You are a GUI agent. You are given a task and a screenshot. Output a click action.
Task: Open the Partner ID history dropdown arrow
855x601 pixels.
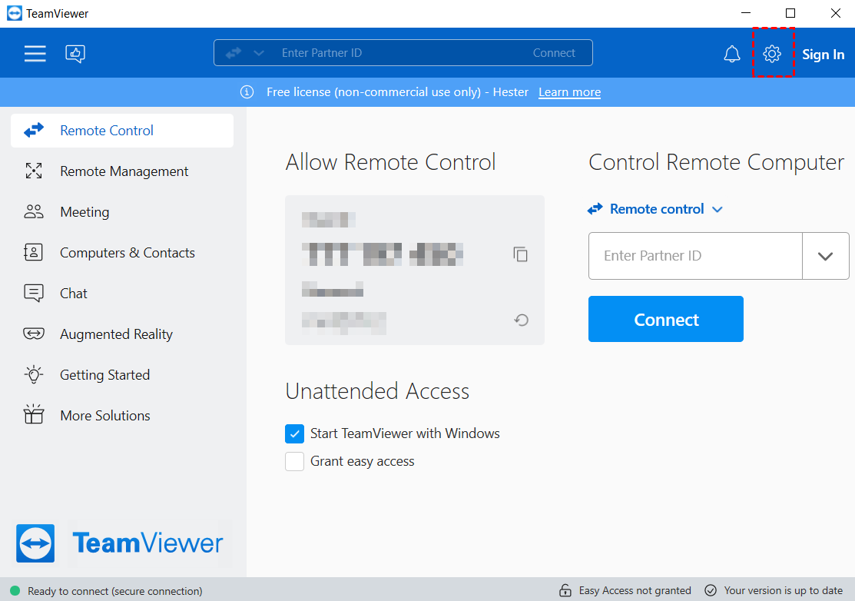[x=825, y=256]
